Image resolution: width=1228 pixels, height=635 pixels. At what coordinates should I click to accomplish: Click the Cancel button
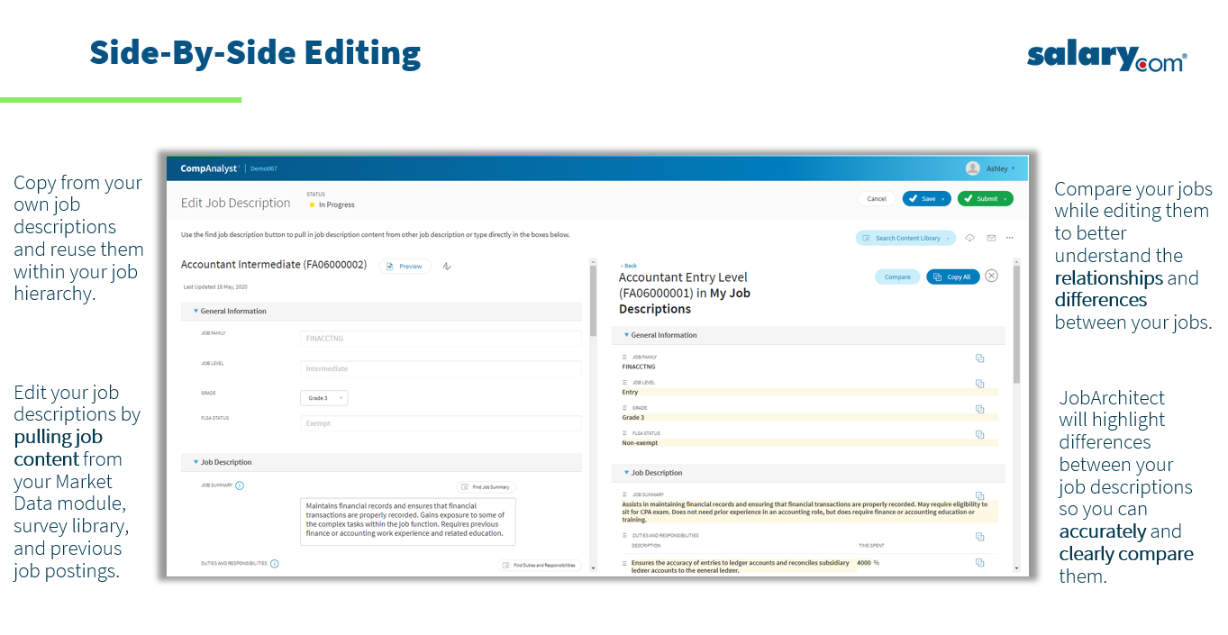[877, 199]
